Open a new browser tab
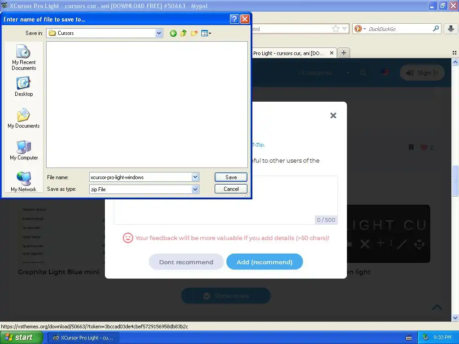Image resolution: width=459 pixels, height=344 pixels. pos(344,53)
